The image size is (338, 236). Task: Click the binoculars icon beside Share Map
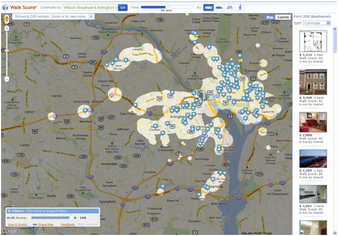point(34,224)
